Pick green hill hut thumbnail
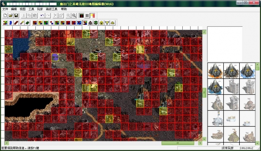 click(232, 134)
